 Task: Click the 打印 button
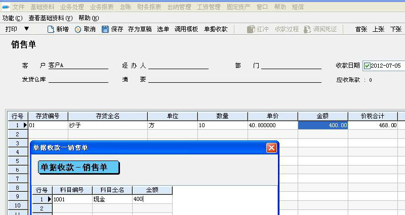click(11, 29)
